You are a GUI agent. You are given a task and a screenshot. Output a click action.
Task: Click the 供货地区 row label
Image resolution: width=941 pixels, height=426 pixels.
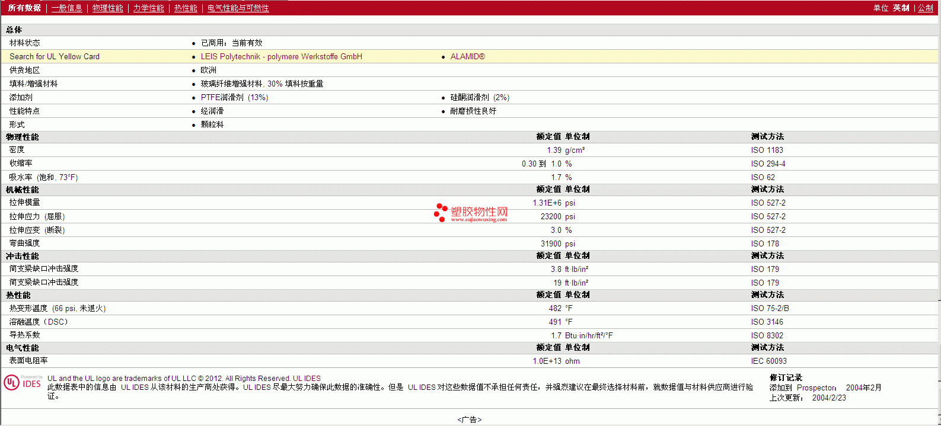coord(25,70)
